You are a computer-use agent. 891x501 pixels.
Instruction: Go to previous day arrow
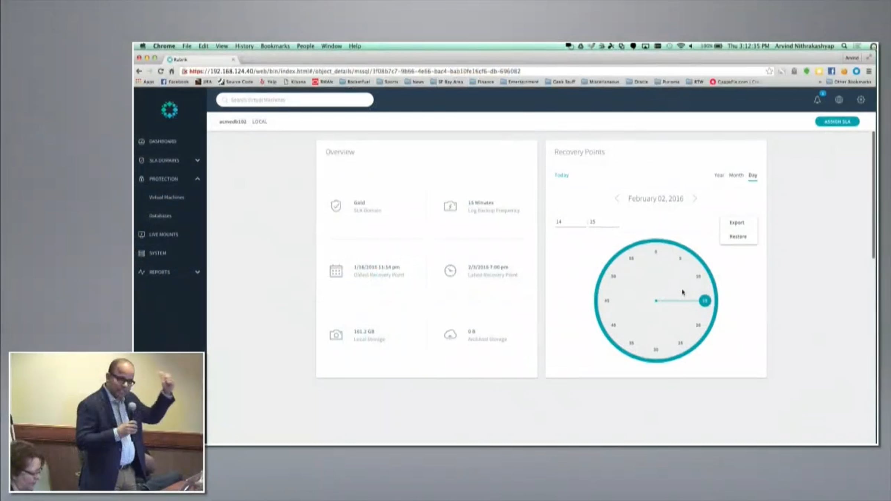click(x=617, y=199)
